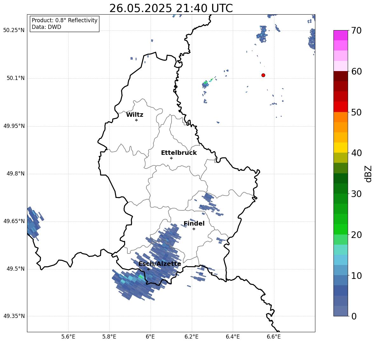Click the bright green colorbar segment above 20

coord(340,229)
